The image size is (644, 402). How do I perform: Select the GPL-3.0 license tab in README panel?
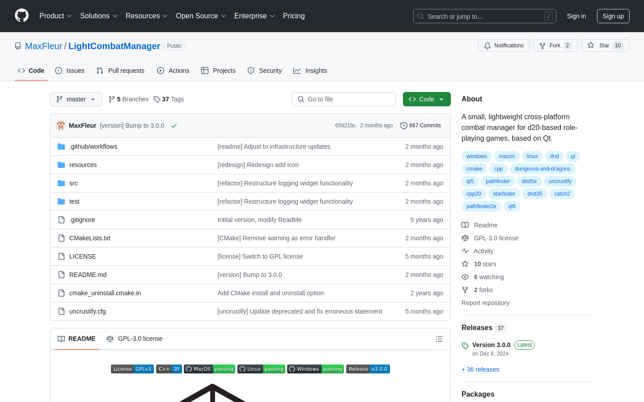[135, 339]
